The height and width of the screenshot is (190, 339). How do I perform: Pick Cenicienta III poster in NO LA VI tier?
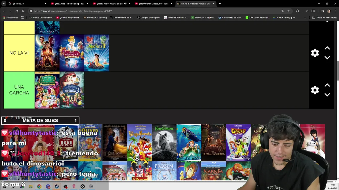[72, 53]
